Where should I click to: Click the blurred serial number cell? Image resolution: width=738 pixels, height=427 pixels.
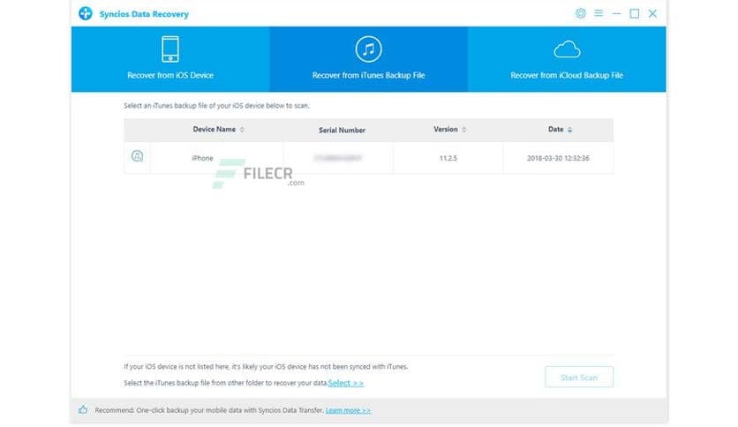(338, 158)
